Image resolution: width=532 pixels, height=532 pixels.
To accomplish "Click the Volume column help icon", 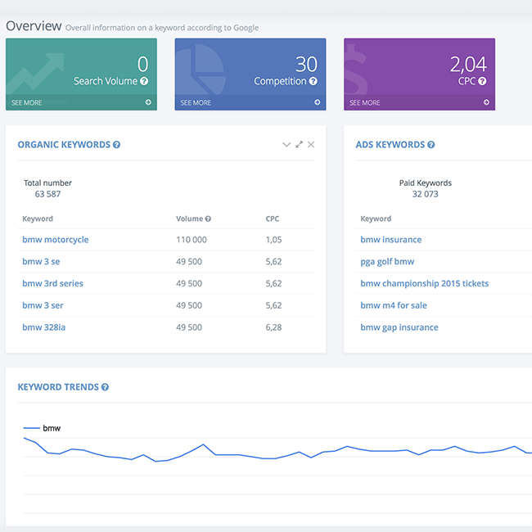I will (x=208, y=219).
